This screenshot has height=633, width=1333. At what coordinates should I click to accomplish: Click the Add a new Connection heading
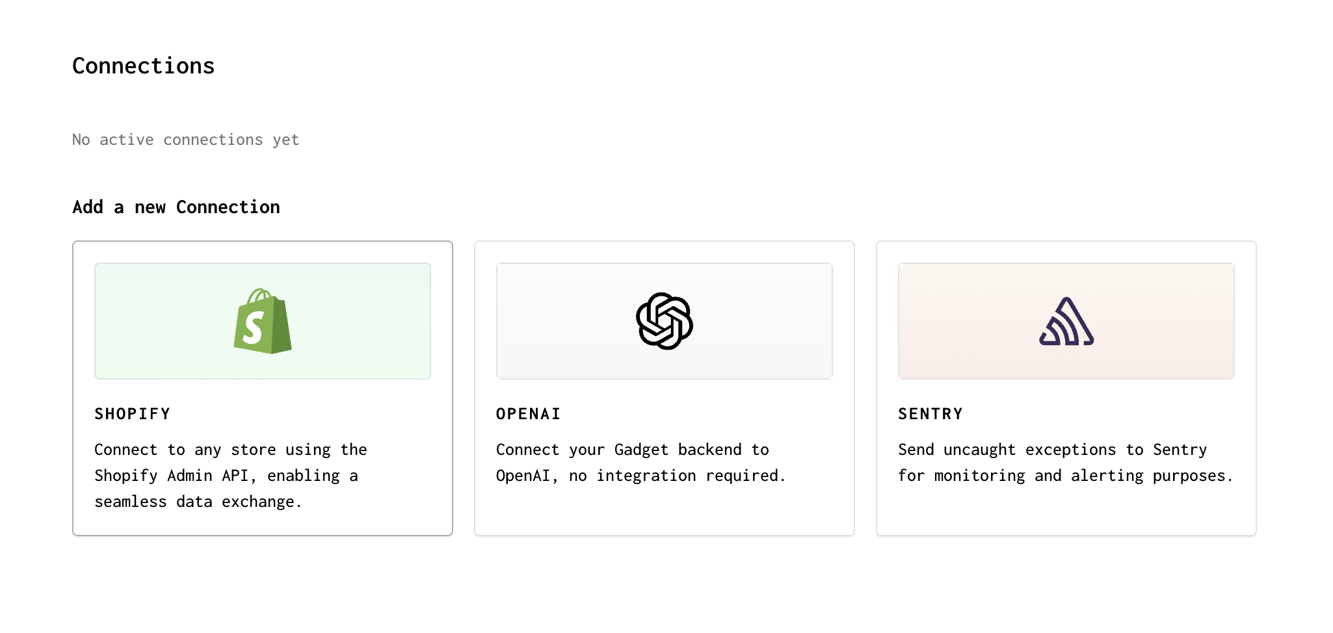click(176, 207)
